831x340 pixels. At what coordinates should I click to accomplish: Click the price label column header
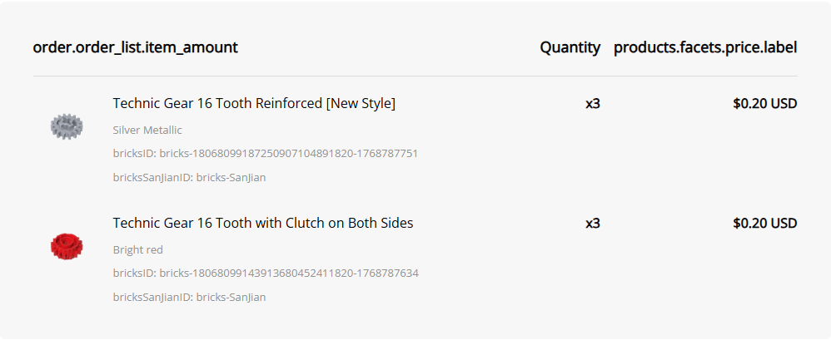(x=705, y=47)
